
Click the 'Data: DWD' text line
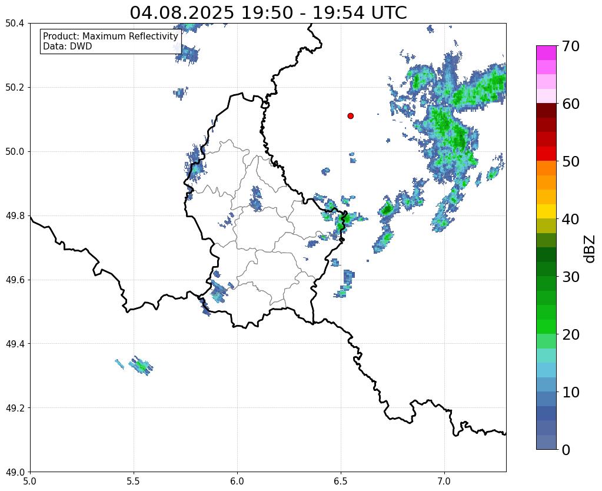[68, 47]
